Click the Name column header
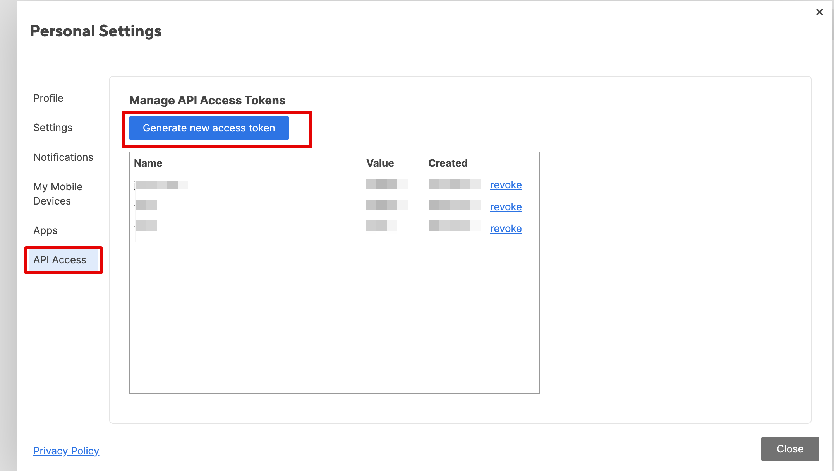834x471 pixels. click(148, 163)
